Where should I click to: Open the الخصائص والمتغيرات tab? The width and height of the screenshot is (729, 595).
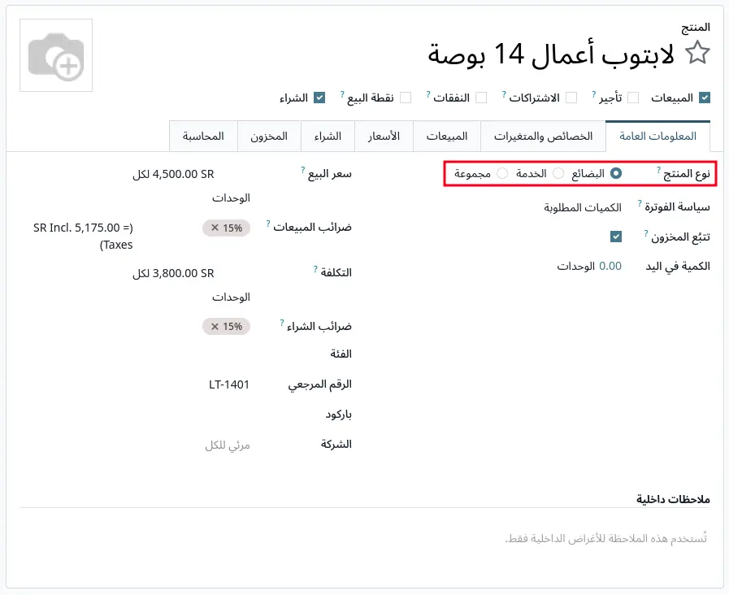pyautogui.click(x=543, y=137)
